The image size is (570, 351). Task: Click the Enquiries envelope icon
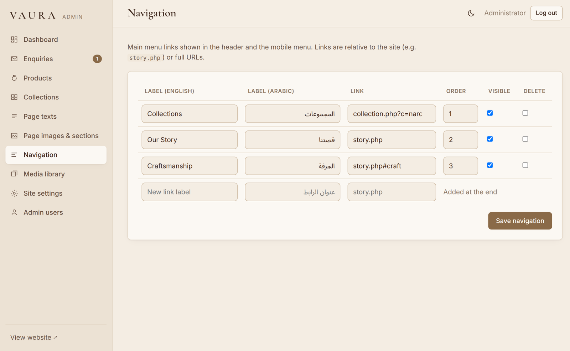pos(14,59)
